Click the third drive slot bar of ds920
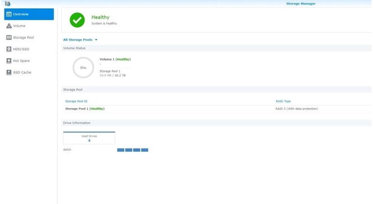This screenshot has width=373, height=204. pos(136,150)
